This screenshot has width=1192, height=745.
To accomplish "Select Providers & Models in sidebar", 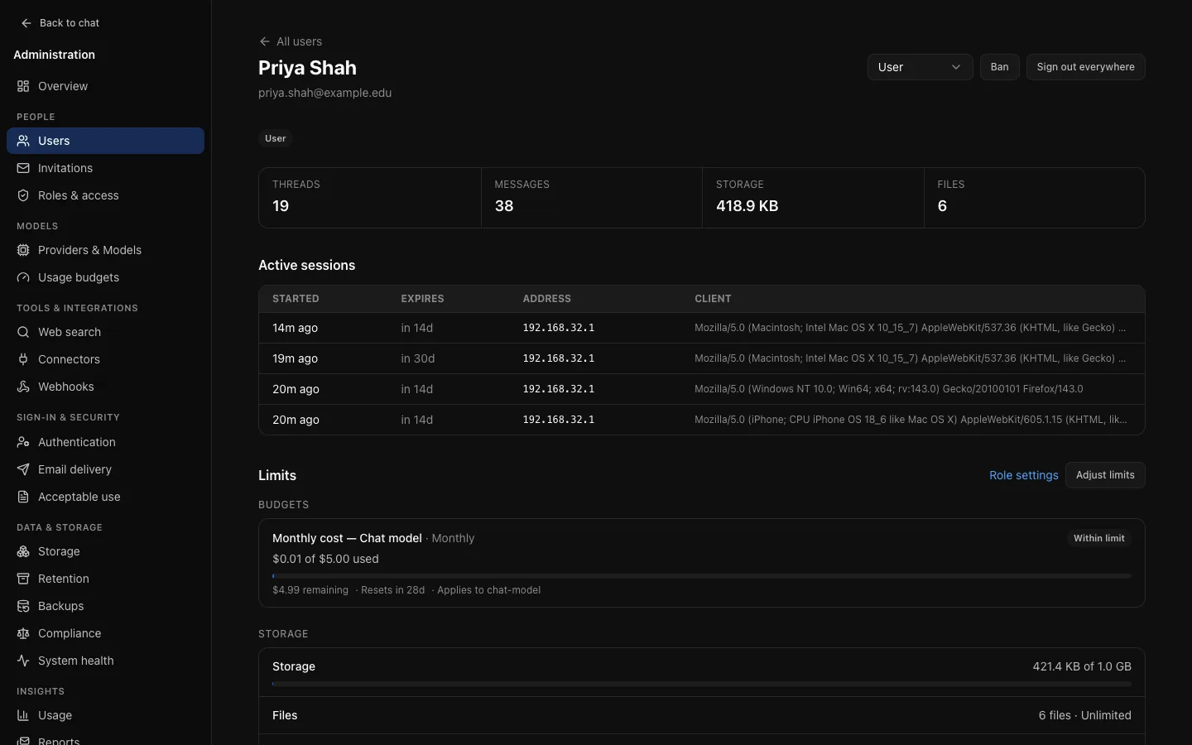I will 105,250.
